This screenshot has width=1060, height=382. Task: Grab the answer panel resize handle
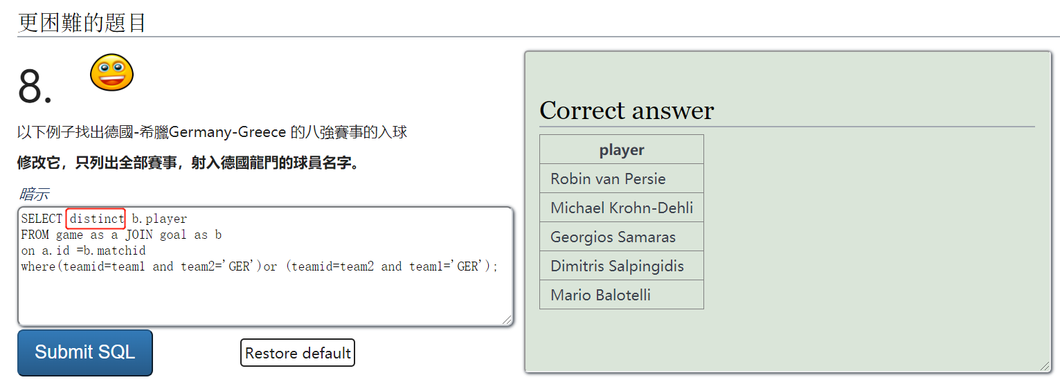pyautogui.click(x=1045, y=366)
